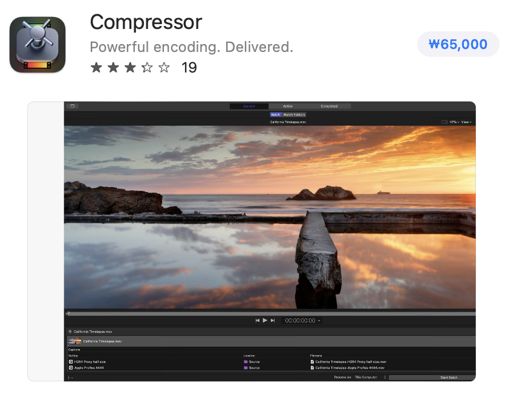This screenshot has width=508, height=395.
Task: Open the Compressor app title
Action: pos(146,22)
